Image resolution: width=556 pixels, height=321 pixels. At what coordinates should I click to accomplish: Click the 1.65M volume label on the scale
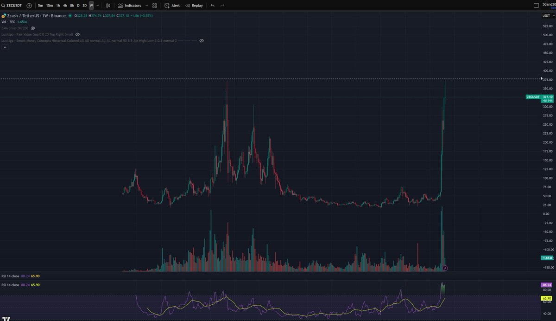[x=547, y=257]
